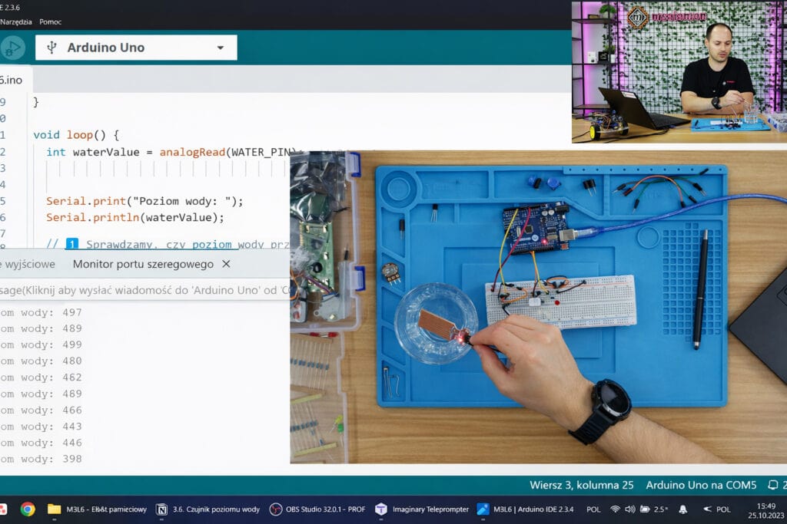This screenshot has height=524, width=787.
Task: Open Imaginary Teleprompter from the taskbar
Action: tap(422, 509)
